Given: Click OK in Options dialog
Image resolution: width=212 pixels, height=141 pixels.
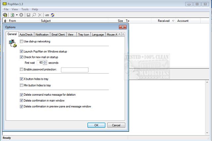Looking at the screenshot, I should 96,125.
